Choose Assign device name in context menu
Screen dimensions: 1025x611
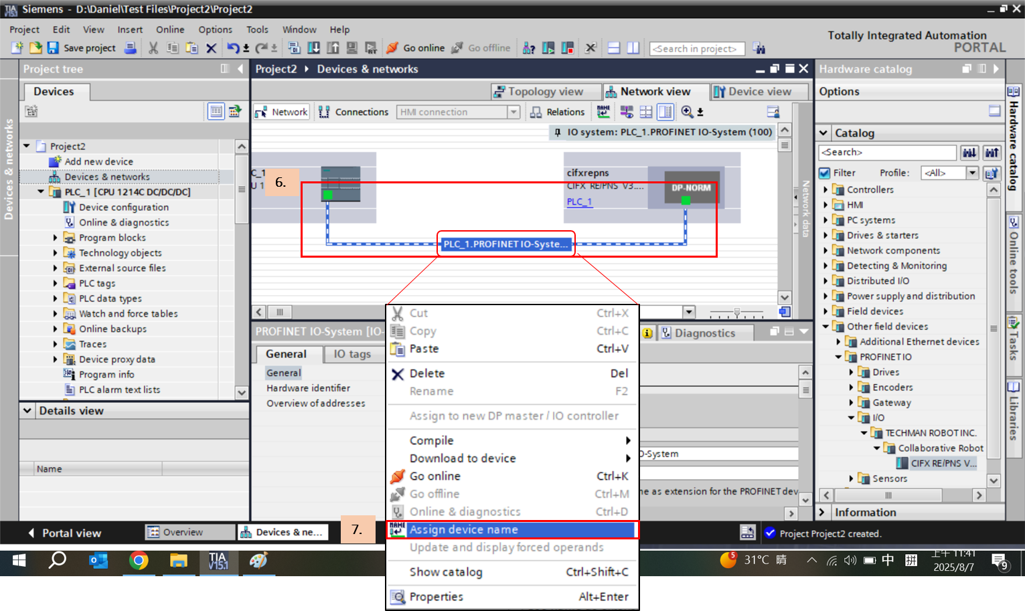512,529
